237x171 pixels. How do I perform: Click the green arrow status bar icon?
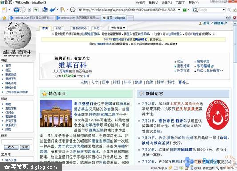tap(181, 168)
